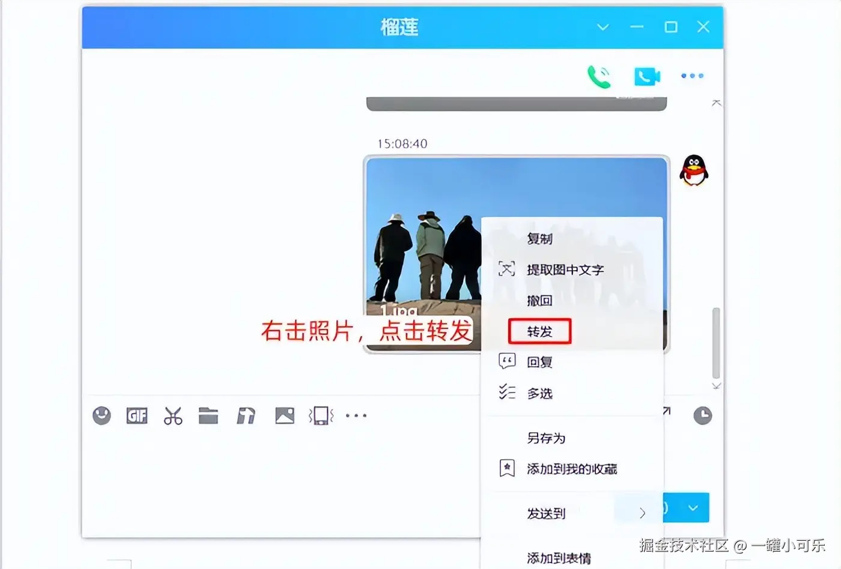Click the scroll down arrow of chat
The height and width of the screenshot is (569, 841).
click(716, 385)
